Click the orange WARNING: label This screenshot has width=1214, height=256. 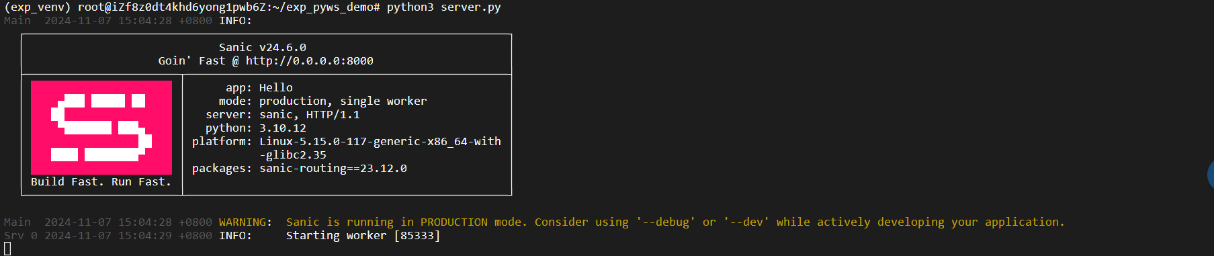[x=246, y=222]
